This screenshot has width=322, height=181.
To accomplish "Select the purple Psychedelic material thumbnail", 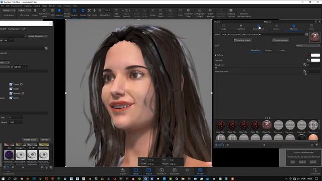I will click(x=9, y=155).
